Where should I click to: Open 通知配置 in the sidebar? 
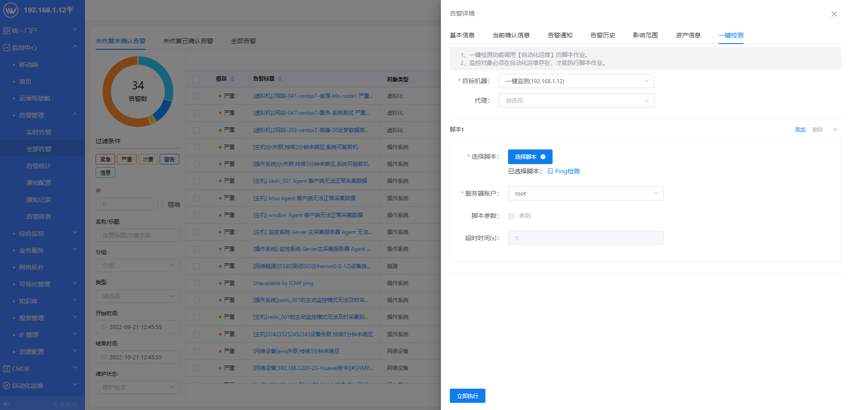pos(39,183)
